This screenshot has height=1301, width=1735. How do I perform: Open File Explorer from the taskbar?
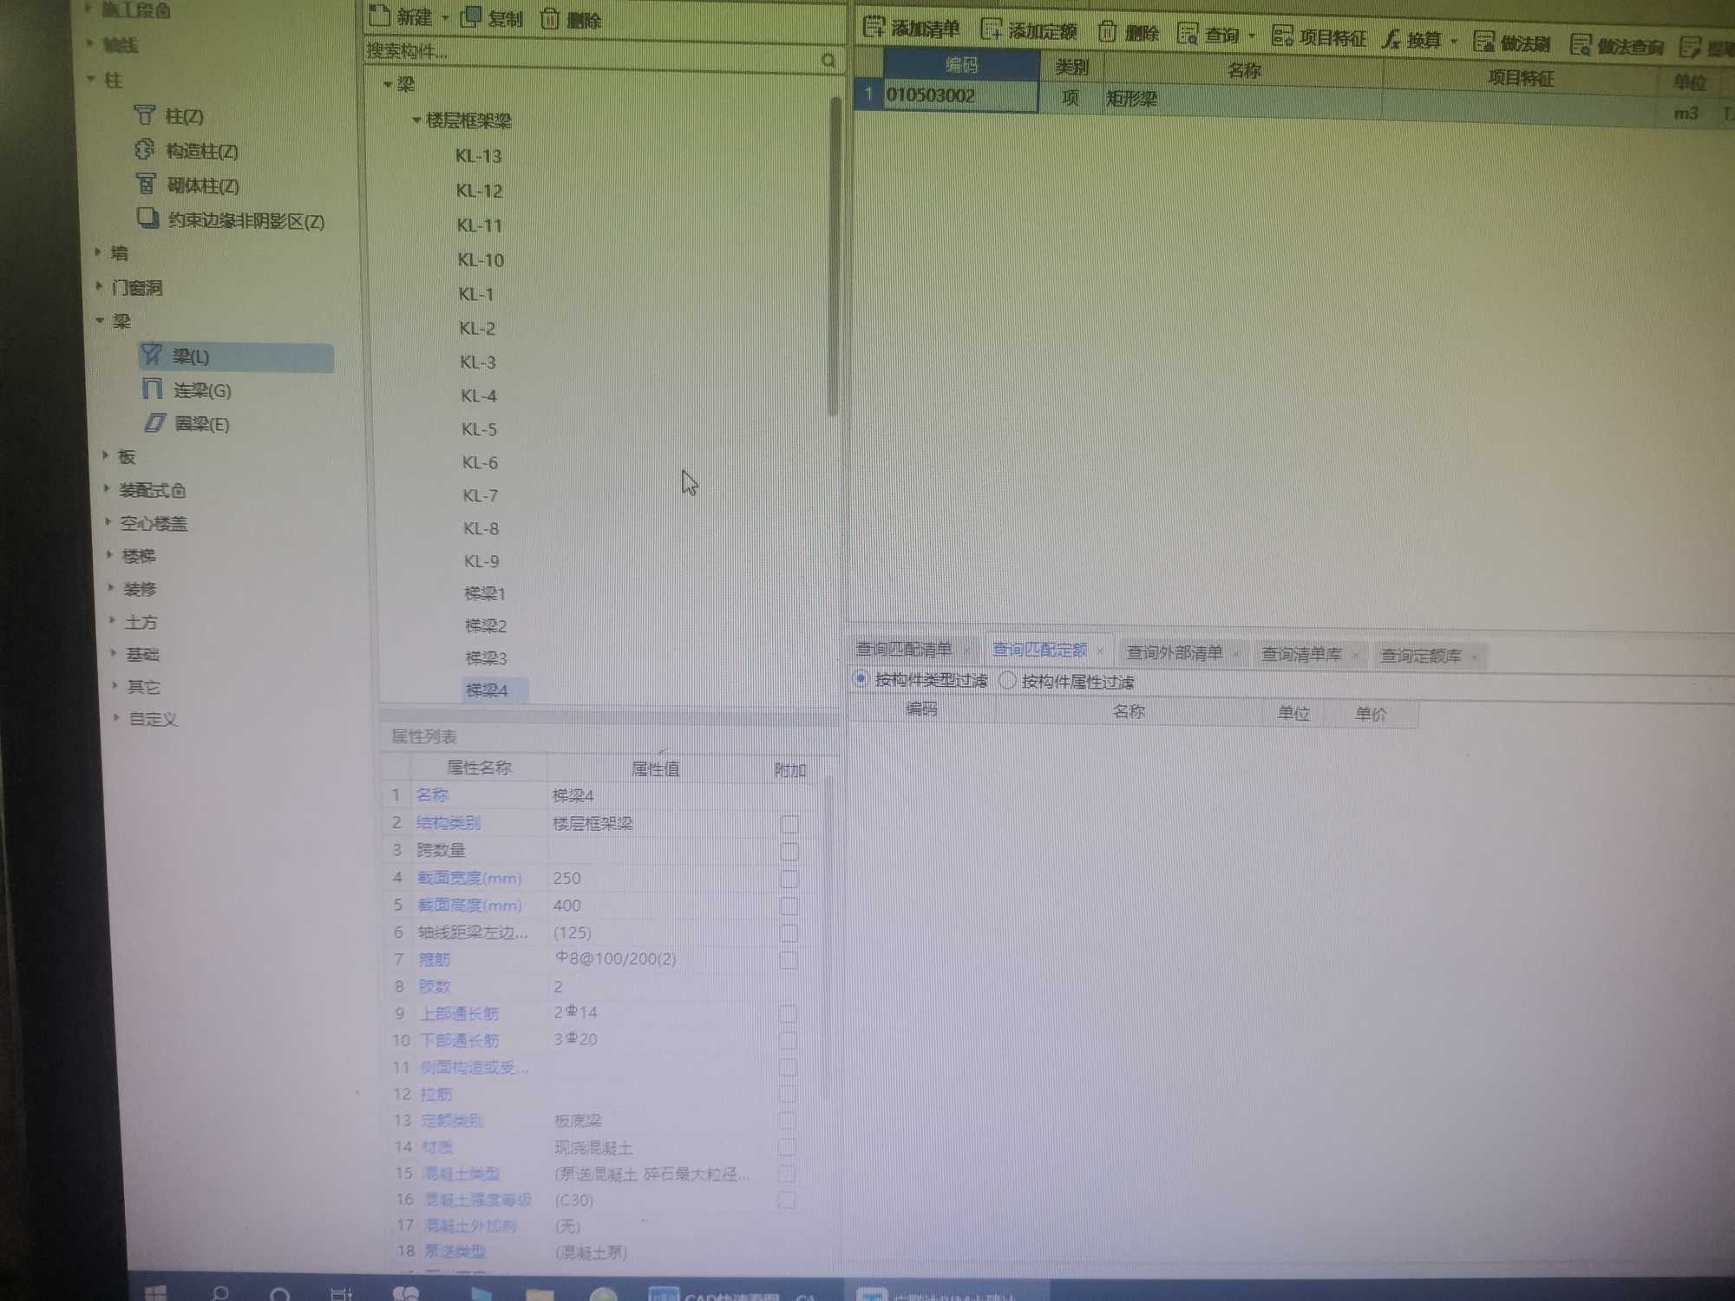click(539, 1294)
